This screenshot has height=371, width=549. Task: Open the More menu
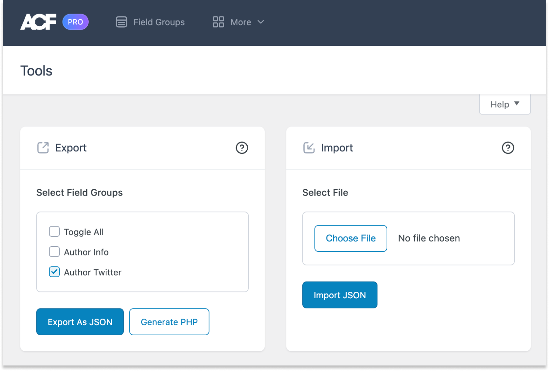tap(240, 22)
